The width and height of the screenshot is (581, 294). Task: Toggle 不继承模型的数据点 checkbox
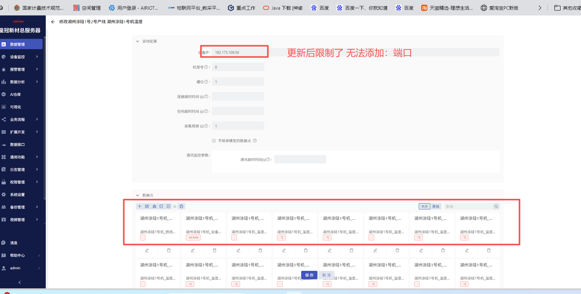pyautogui.click(x=214, y=141)
